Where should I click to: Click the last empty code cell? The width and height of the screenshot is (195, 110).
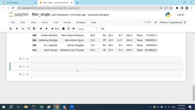[106, 74]
